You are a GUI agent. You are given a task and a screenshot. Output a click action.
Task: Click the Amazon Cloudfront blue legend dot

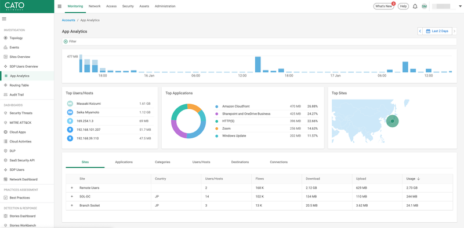216,106
